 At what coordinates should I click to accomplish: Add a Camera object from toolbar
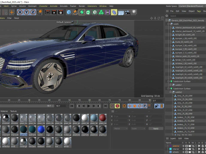127,12
